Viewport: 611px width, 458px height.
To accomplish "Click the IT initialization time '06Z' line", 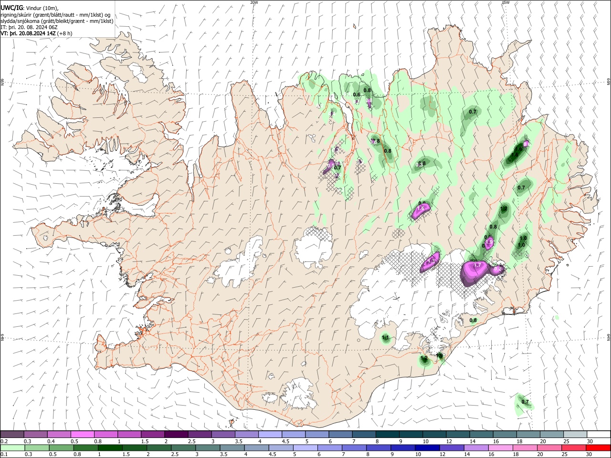I will pos(30,27).
